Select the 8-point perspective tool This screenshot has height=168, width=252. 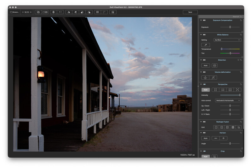pyautogui.click(x=238, y=90)
